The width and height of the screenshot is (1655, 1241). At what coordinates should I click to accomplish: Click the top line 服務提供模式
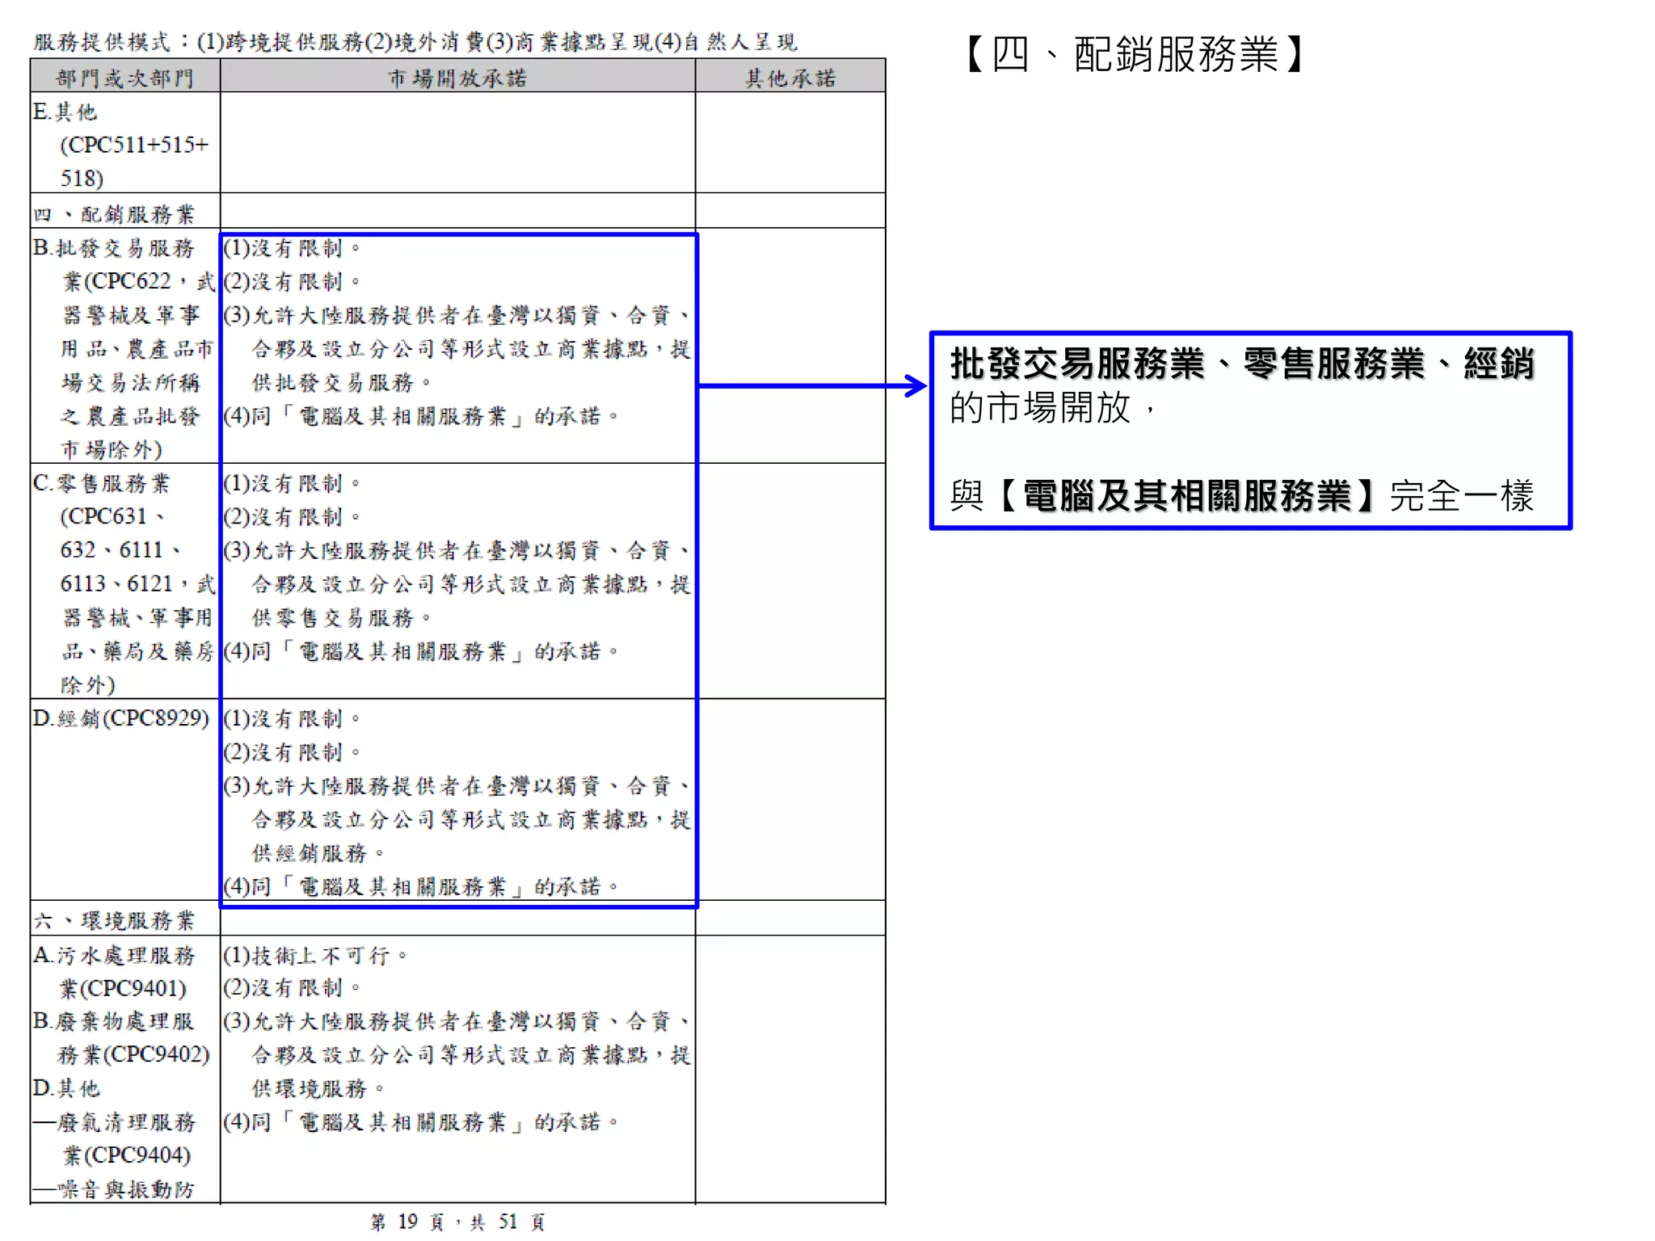415,41
